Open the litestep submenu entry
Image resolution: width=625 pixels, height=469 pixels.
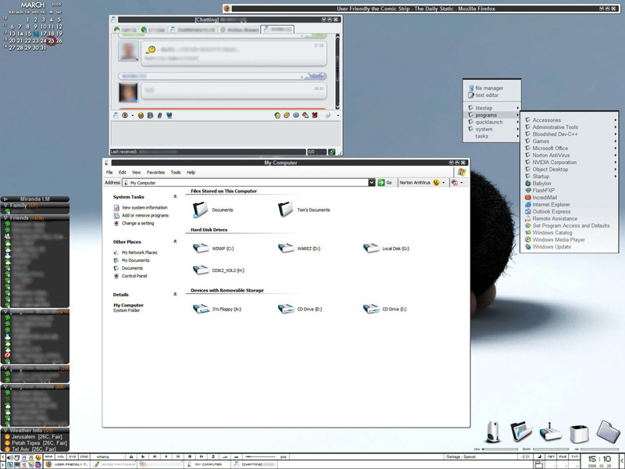pyautogui.click(x=493, y=108)
